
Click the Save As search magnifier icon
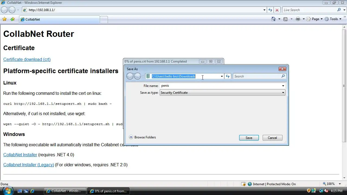283,76
